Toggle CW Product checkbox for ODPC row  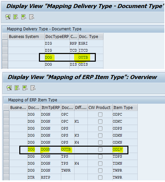click(x=100, y=114)
